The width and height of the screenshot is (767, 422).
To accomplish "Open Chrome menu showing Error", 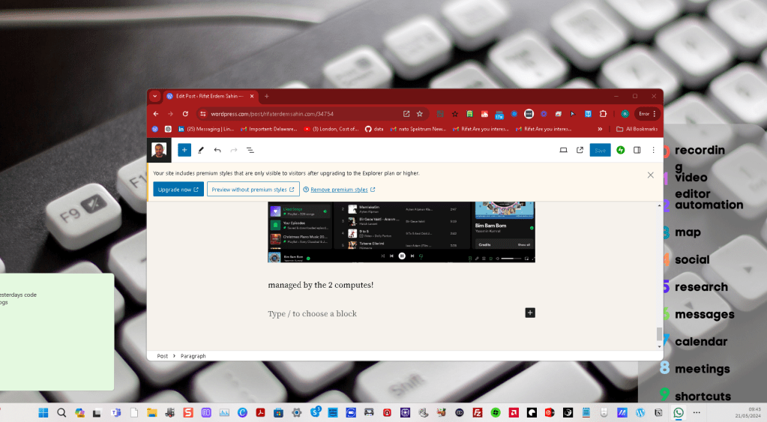I will pyautogui.click(x=648, y=114).
